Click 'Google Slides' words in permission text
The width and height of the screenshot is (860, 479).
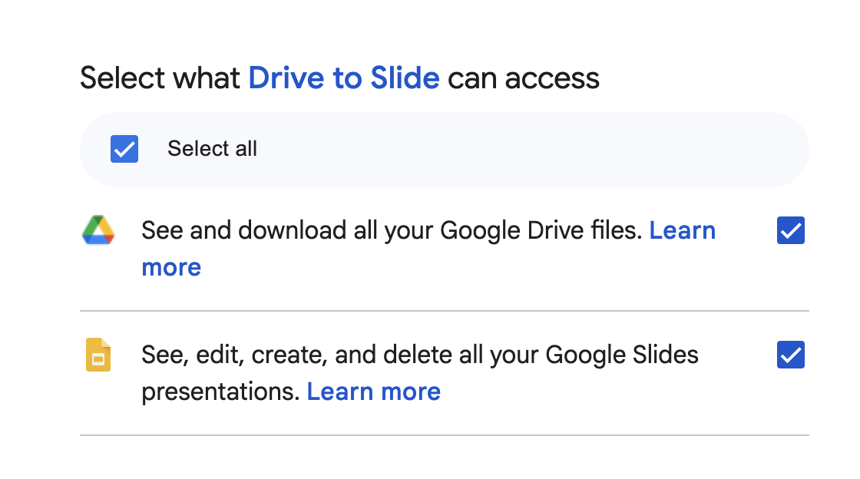(x=622, y=355)
